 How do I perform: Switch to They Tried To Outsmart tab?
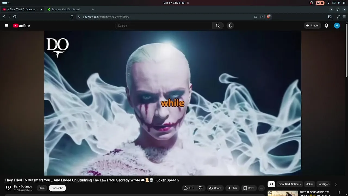pyautogui.click(x=23, y=10)
